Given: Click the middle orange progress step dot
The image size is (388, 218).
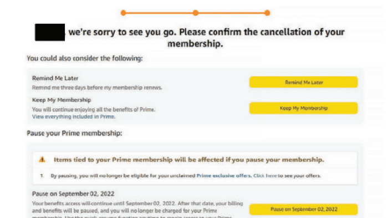Looking at the screenshot, I should tap(196, 13).
